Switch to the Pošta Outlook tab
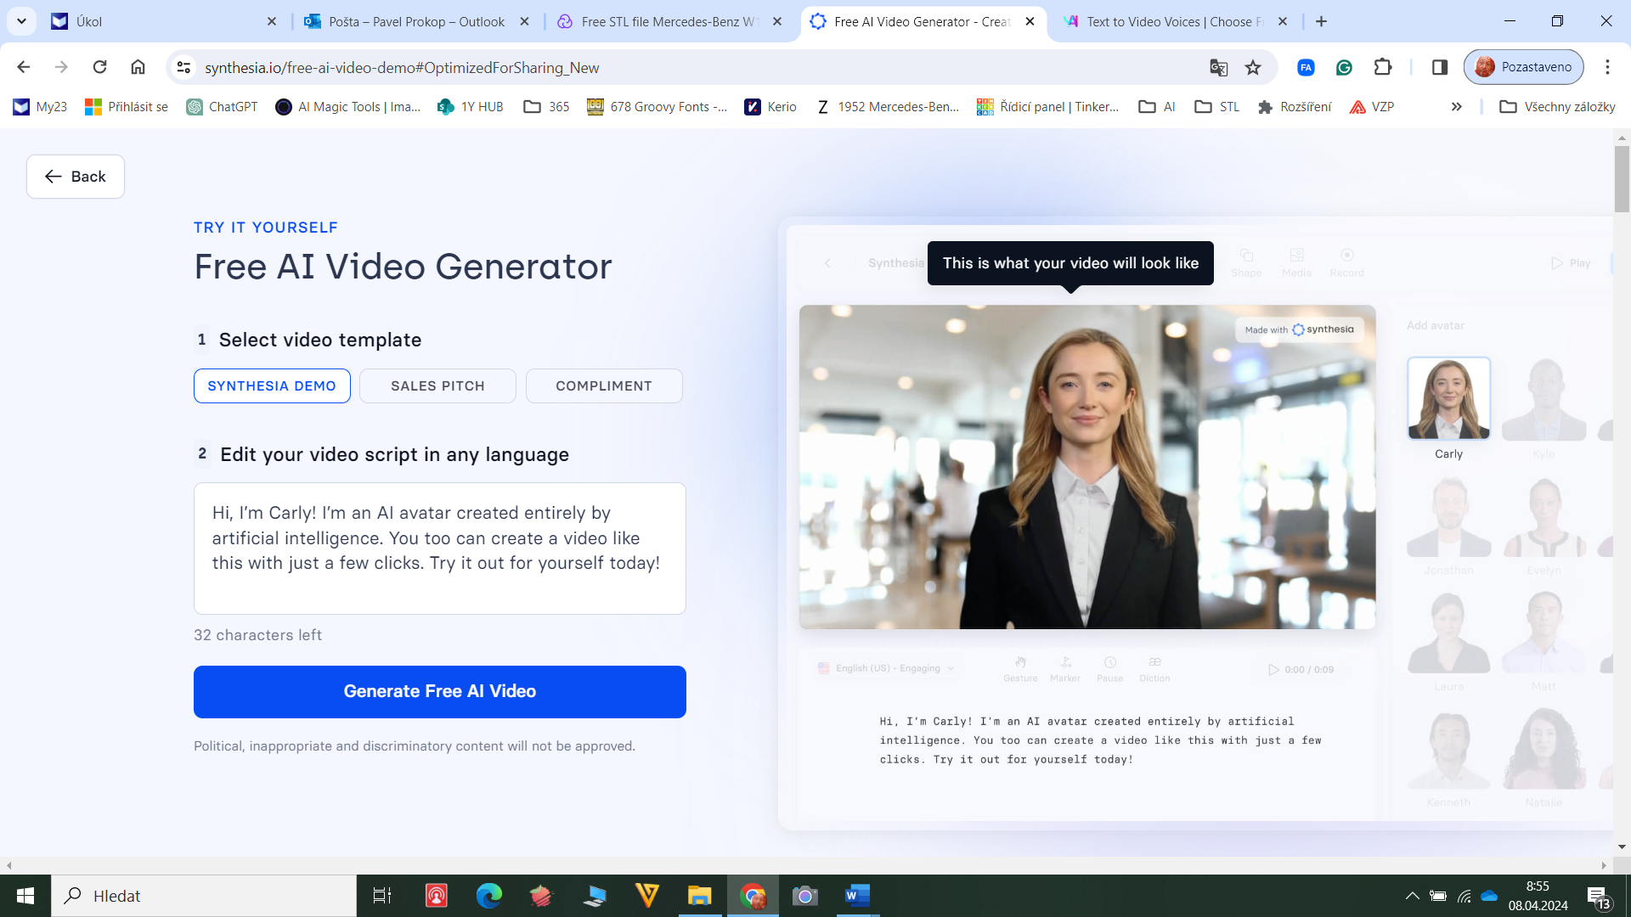Viewport: 1631px width, 917px height. pyautogui.click(x=416, y=22)
